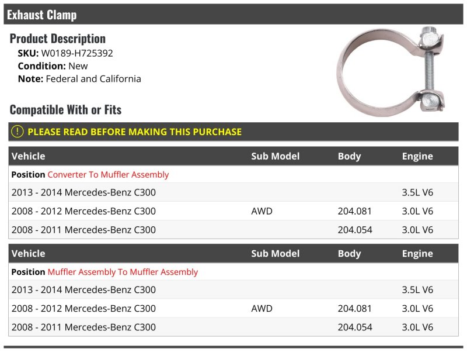Click the Exhaust Clamp title bar
The width and height of the screenshot is (467, 352).
233,14
